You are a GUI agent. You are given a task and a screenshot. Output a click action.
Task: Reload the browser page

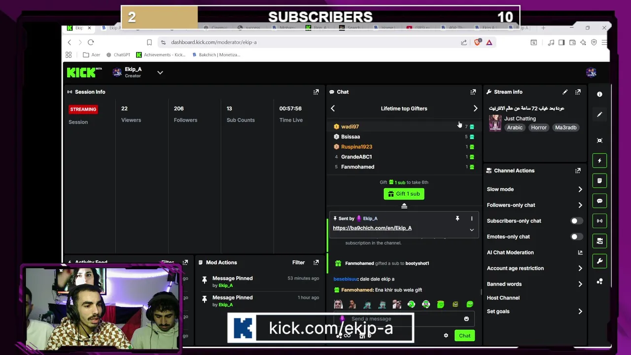coord(91,42)
